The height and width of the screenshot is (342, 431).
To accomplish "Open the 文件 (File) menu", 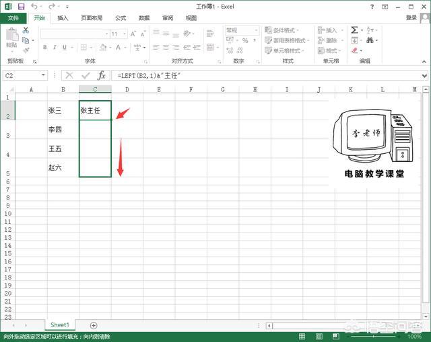I will (13, 18).
